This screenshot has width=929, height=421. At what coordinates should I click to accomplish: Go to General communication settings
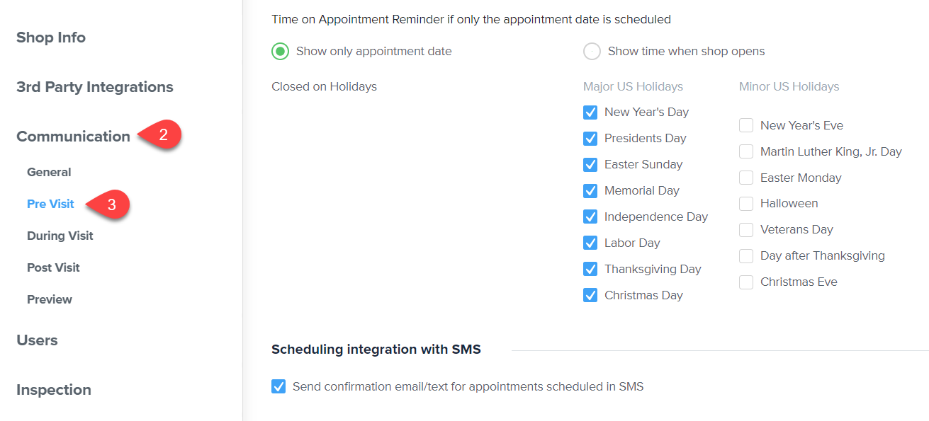49,172
